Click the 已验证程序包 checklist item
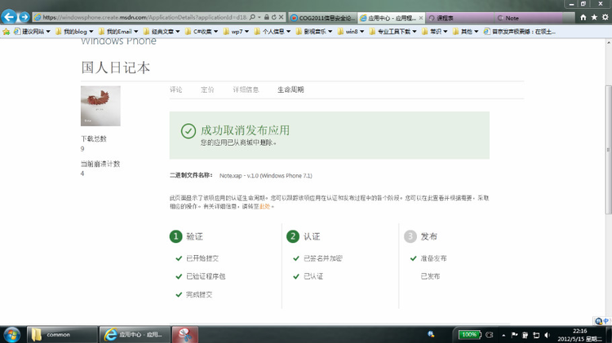Image resolution: width=612 pixels, height=343 pixels. tap(206, 276)
